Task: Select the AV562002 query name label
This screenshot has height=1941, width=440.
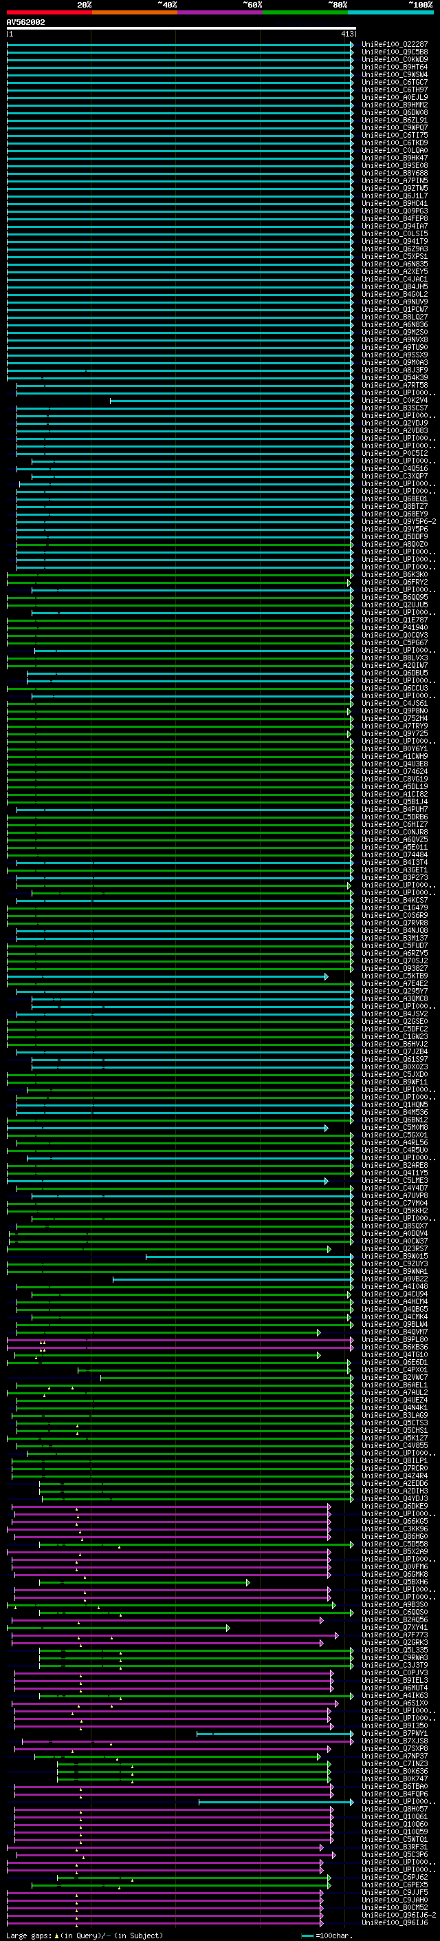Action: [25, 23]
